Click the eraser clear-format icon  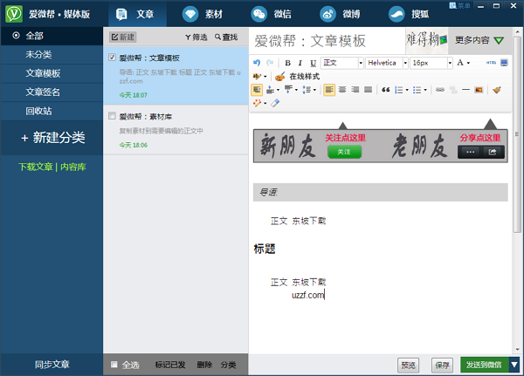tap(275, 103)
